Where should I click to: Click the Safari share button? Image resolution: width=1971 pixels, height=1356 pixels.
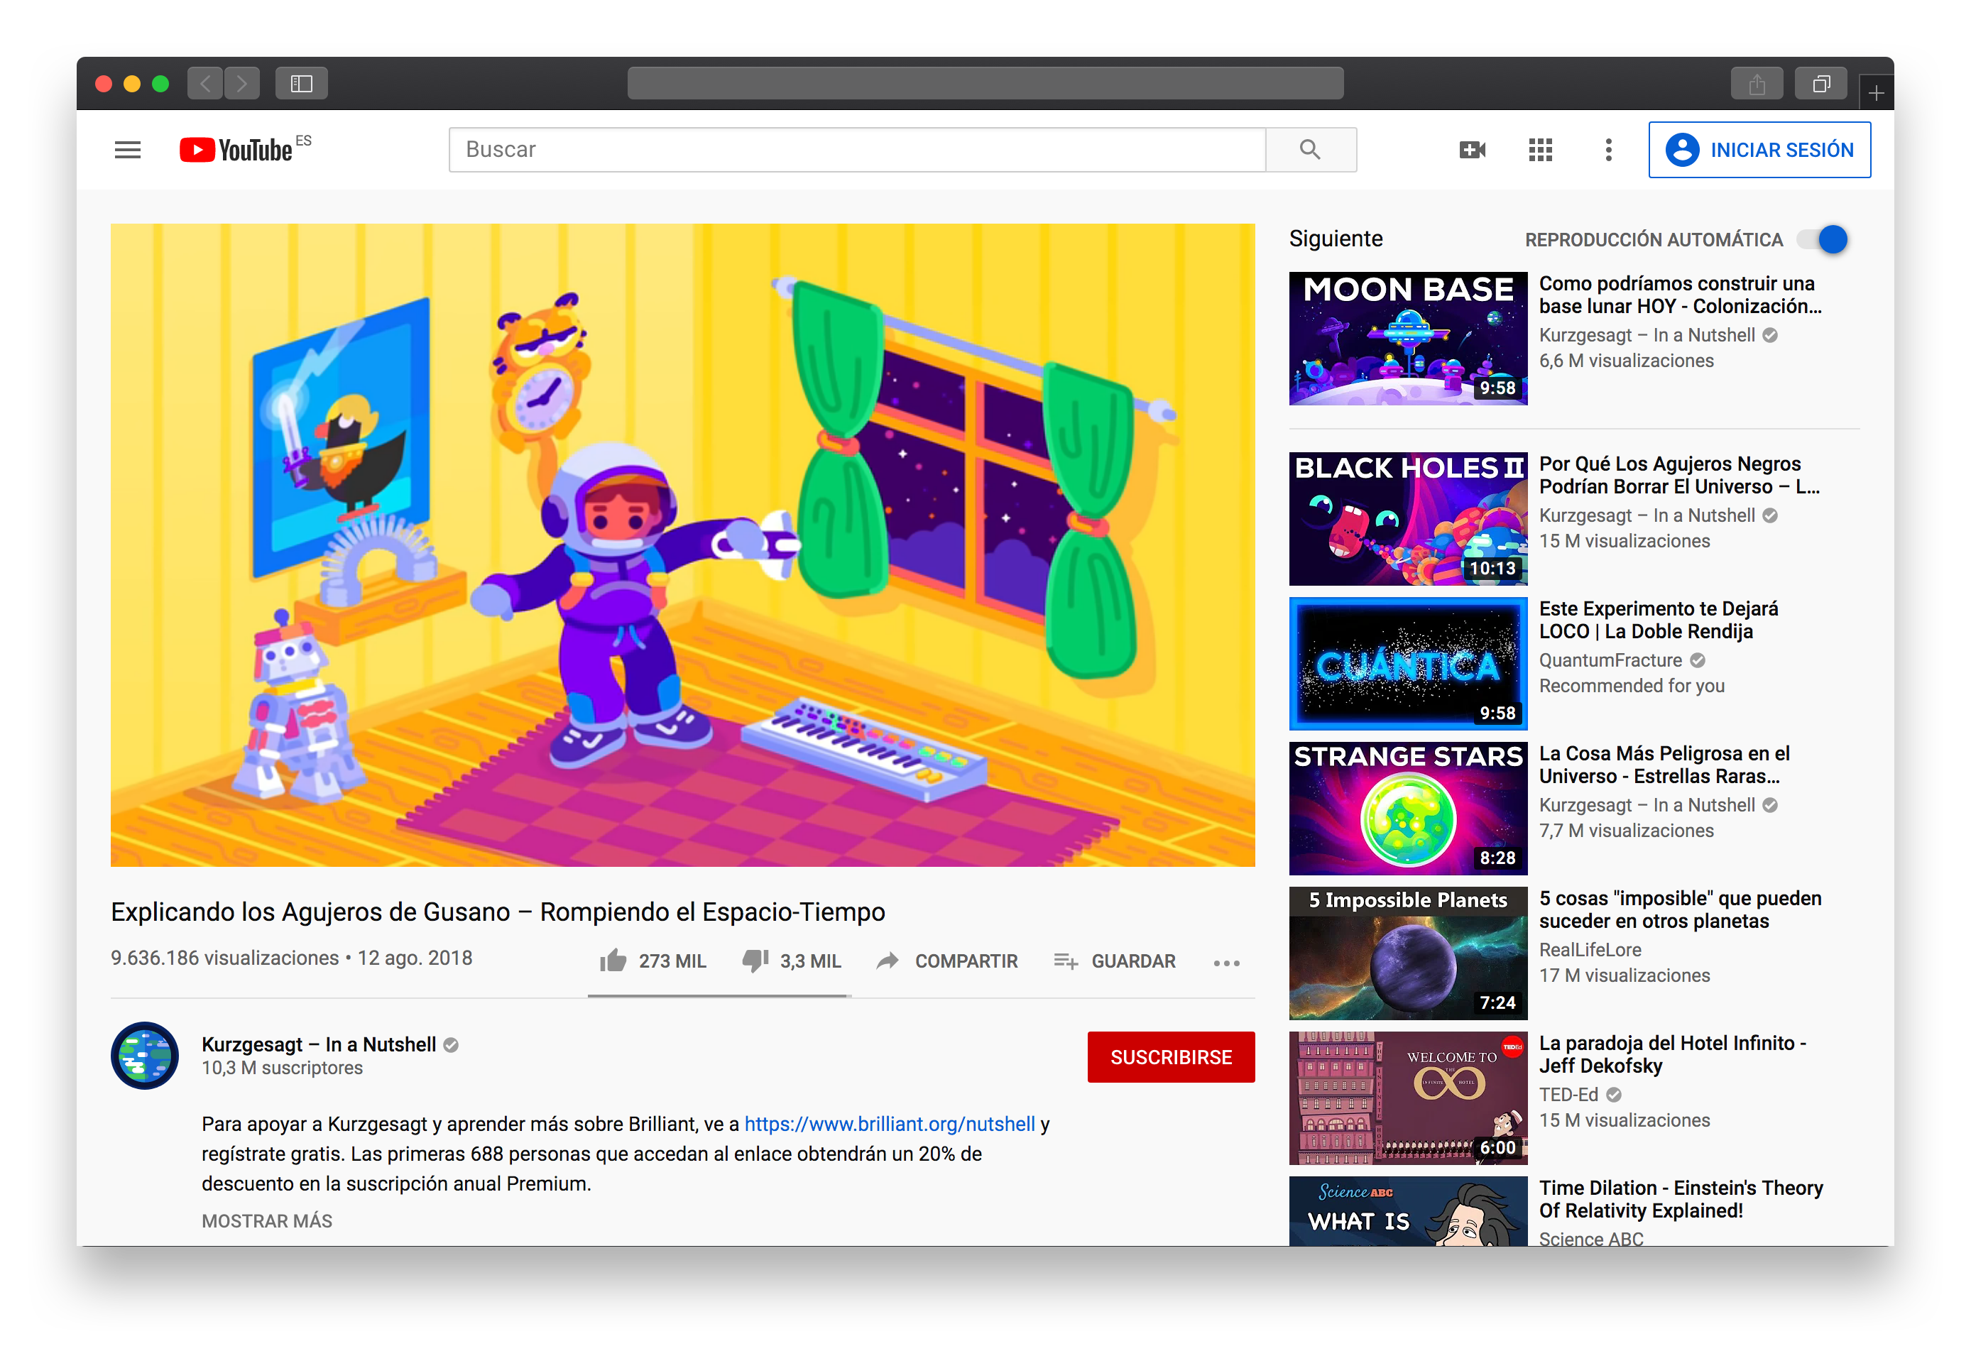click(1757, 83)
